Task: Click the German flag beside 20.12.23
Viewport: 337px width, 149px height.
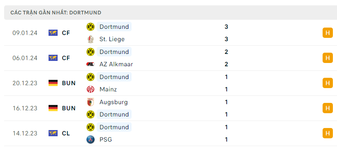Action: click(x=53, y=83)
